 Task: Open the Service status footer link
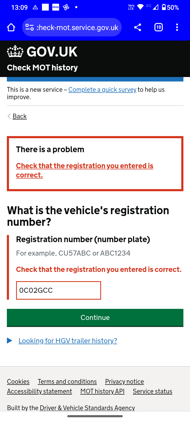(153, 391)
